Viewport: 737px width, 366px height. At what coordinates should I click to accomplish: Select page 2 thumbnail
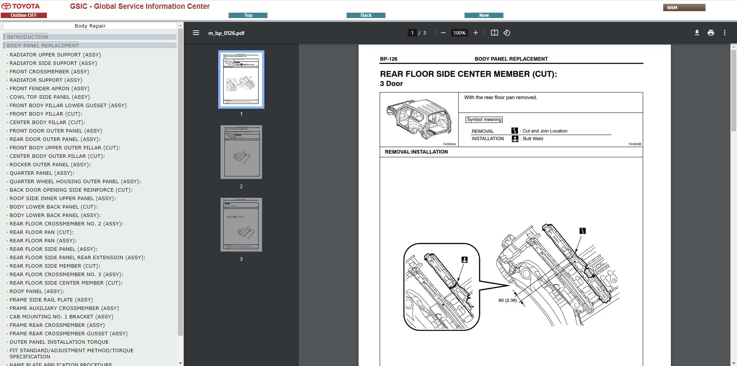pos(241,152)
